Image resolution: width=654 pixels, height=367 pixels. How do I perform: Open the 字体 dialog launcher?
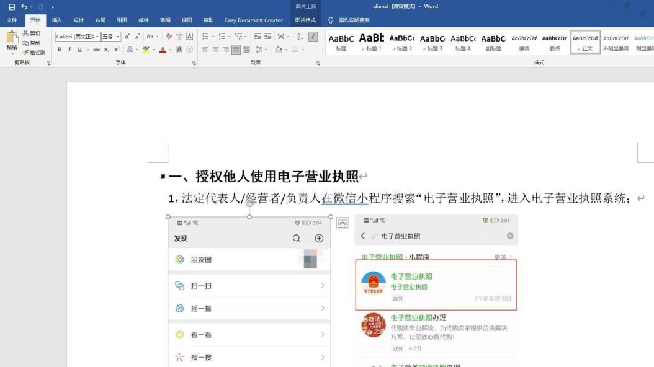coord(194,63)
